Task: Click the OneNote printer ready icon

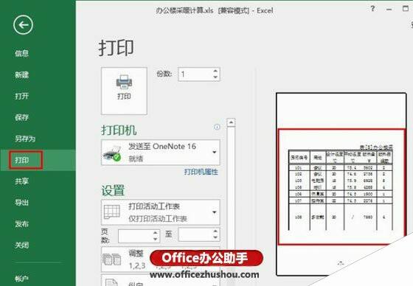Action: point(111,153)
